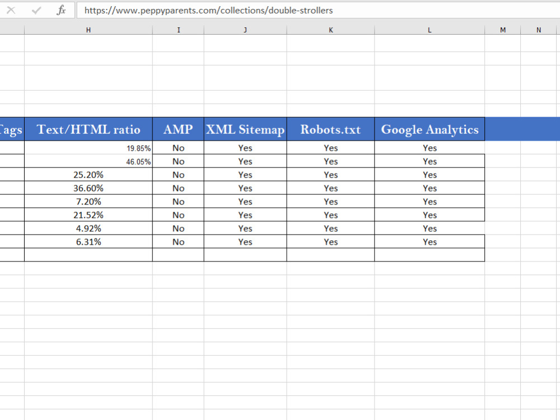Select AMP 'No' in the 6.31% row
This screenshot has width=560, height=420.
tap(178, 242)
